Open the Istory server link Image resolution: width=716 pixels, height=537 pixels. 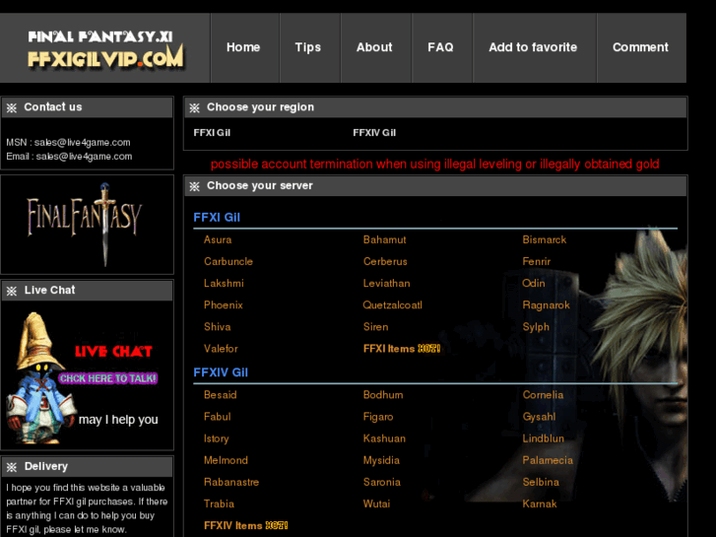[x=217, y=438]
